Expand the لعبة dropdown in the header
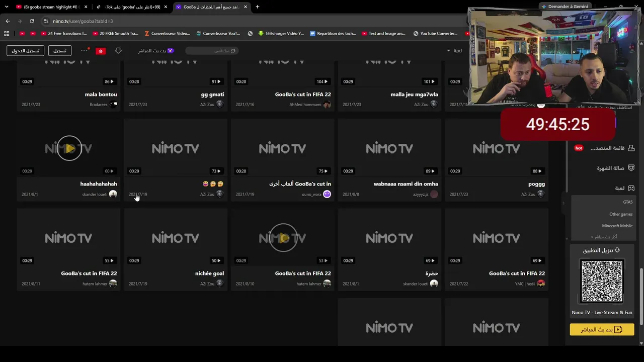The width and height of the screenshot is (644, 362). 455,51
